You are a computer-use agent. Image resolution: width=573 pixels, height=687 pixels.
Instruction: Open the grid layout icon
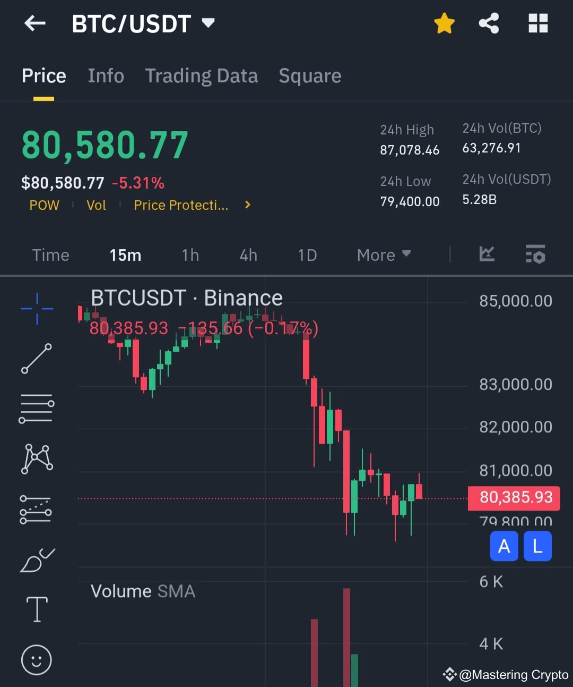coord(538,23)
